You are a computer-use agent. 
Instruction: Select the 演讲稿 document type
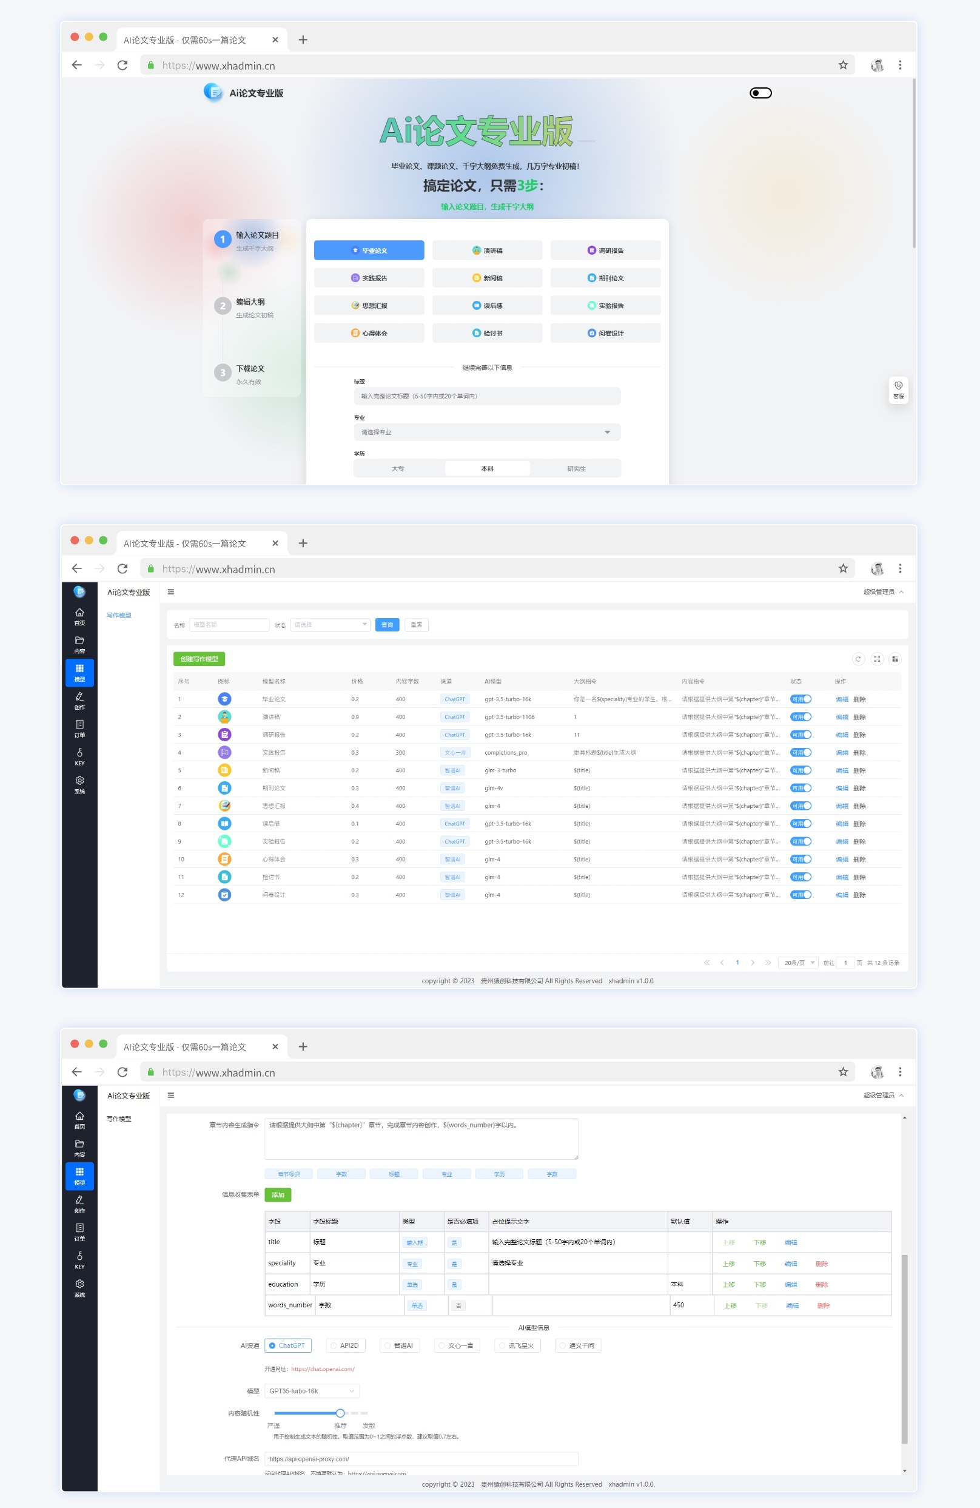pyautogui.click(x=486, y=251)
